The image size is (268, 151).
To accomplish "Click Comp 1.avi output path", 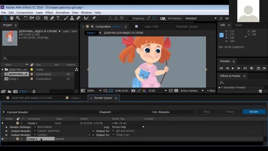I will pos(123,135).
